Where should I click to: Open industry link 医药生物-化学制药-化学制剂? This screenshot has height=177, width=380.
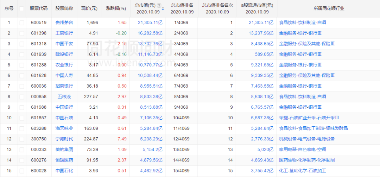307,160
